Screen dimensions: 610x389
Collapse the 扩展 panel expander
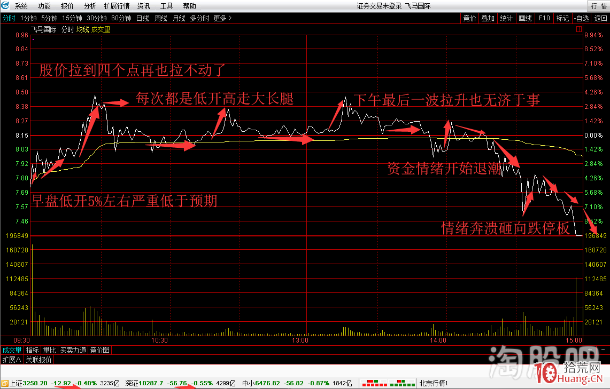coord(12,359)
